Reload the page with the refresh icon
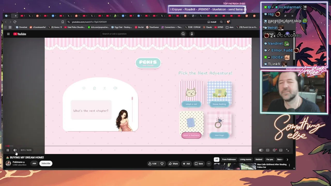331x186 pixels. pyautogui.click(x=15, y=22)
